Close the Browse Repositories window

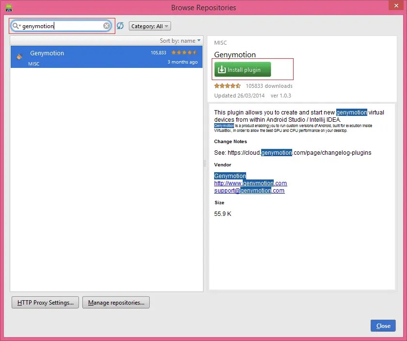(x=396, y=5)
